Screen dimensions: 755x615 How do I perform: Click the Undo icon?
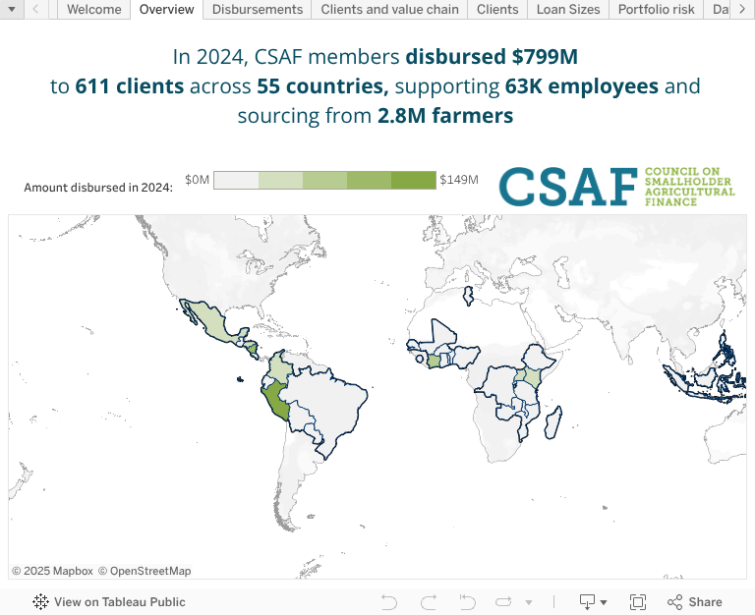389,602
